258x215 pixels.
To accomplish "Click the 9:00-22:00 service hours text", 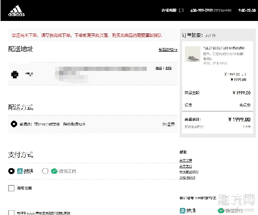I will 247,10.
